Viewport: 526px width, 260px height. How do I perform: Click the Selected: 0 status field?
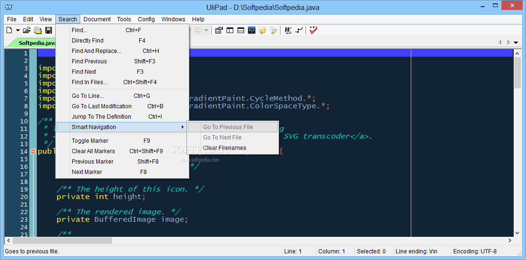[373, 251]
